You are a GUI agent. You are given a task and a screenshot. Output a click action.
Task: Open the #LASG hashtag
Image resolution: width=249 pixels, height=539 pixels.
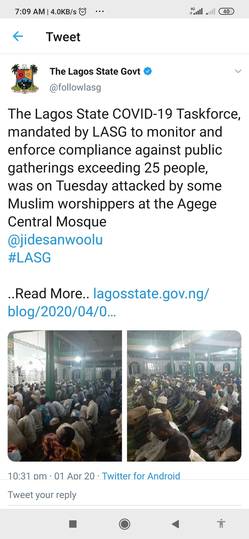coord(29,257)
